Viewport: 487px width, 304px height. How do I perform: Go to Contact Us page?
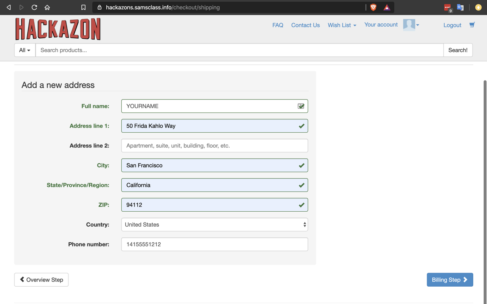click(x=305, y=25)
